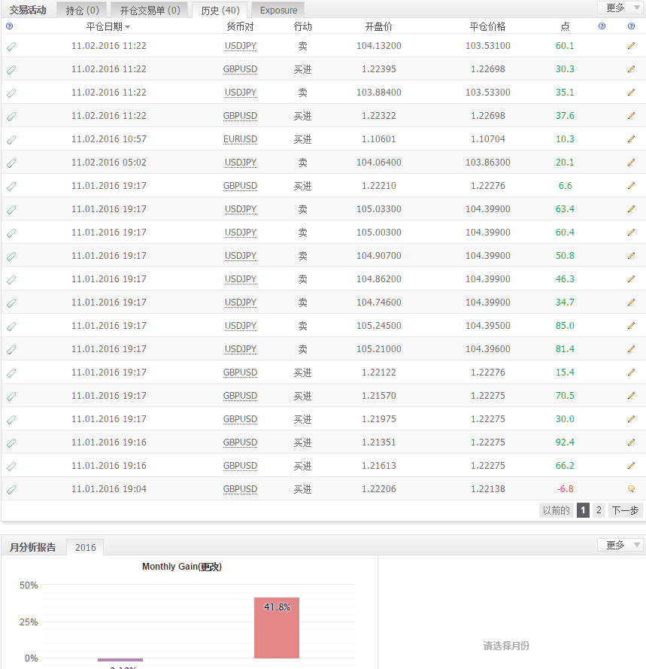This screenshot has width=646, height=669.
Task: Open EURUSD currency pair link
Action: 240,139
